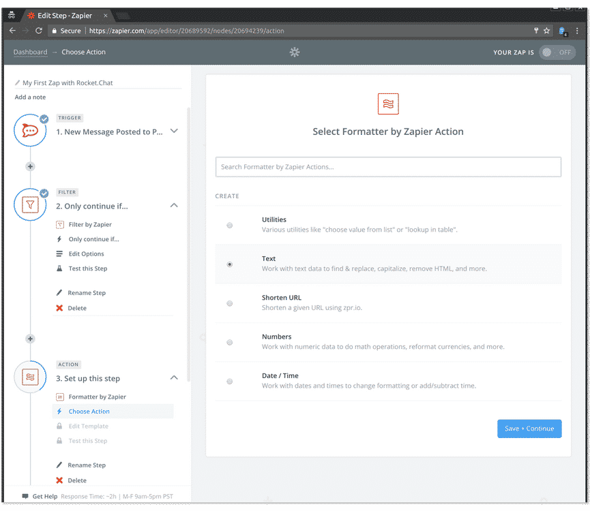Click the Rocket.Chat trigger step icon
Viewport: 590px width, 511px height.
[30, 130]
